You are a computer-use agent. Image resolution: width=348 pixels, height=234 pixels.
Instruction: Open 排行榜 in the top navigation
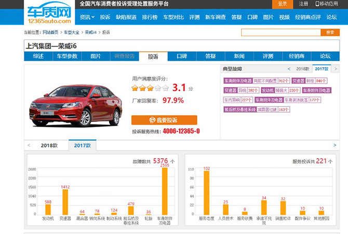click(150, 17)
